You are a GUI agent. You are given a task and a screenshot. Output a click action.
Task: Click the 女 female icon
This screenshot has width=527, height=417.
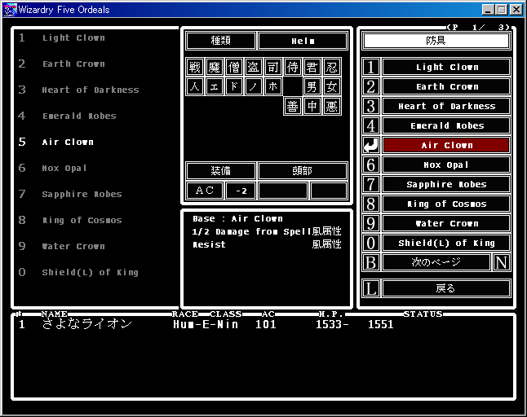point(332,86)
